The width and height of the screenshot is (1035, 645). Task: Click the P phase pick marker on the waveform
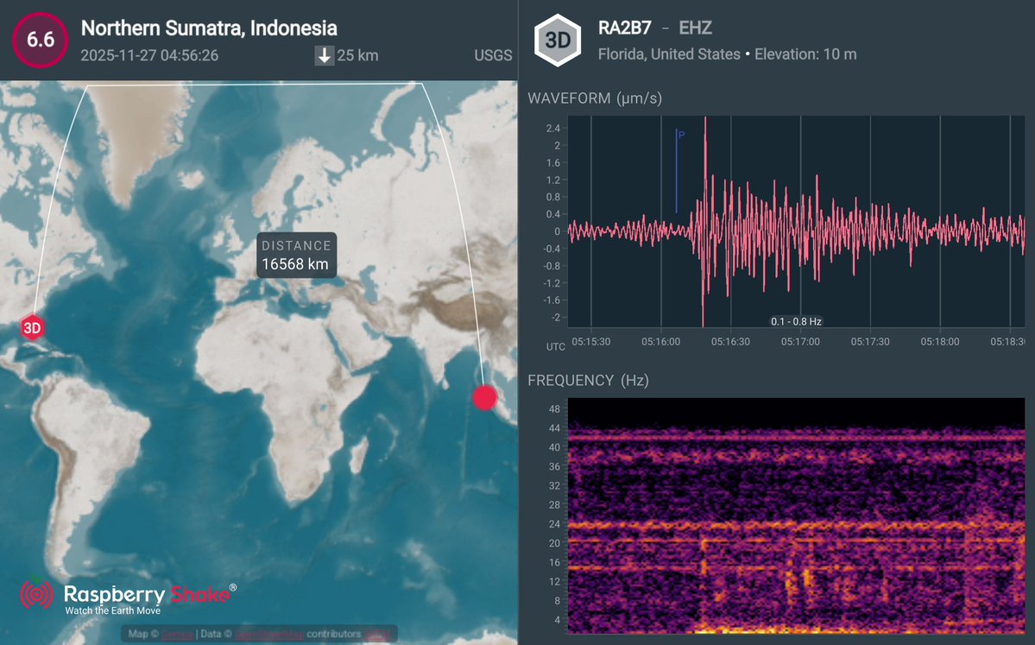click(677, 168)
